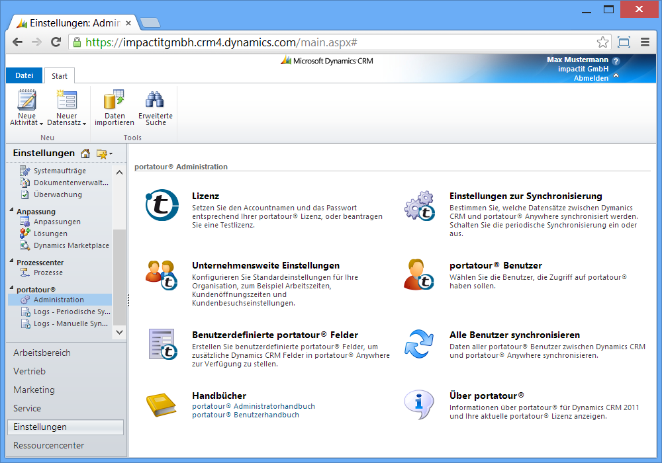
Task: Open Benutzerdefinierte portatour® Felder heading
Action: [275, 335]
